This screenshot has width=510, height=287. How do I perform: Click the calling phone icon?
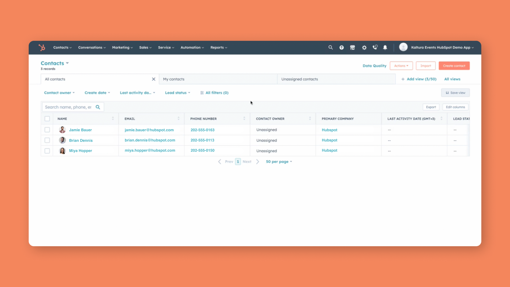(375, 48)
